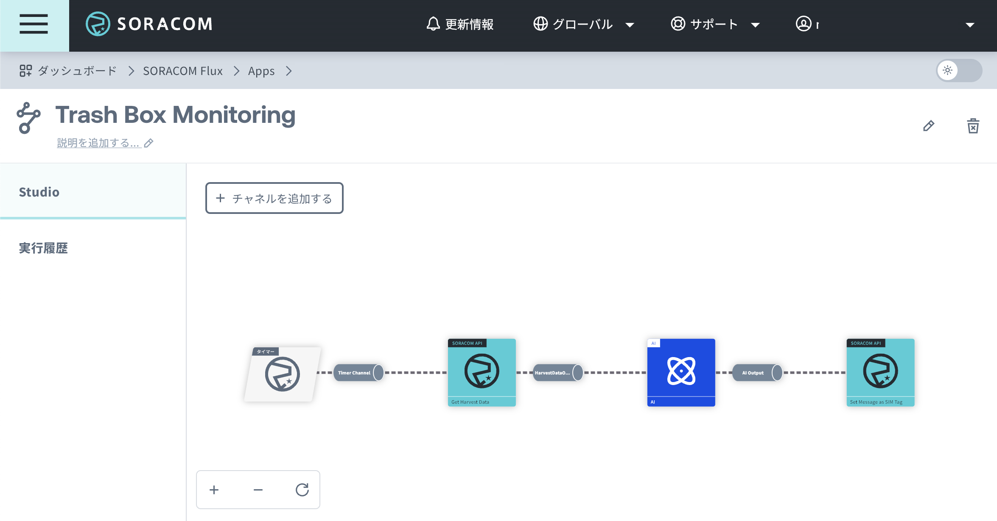This screenshot has height=521, width=997.
Task: Click the SORACOM logo
Action: pos(149,24)
